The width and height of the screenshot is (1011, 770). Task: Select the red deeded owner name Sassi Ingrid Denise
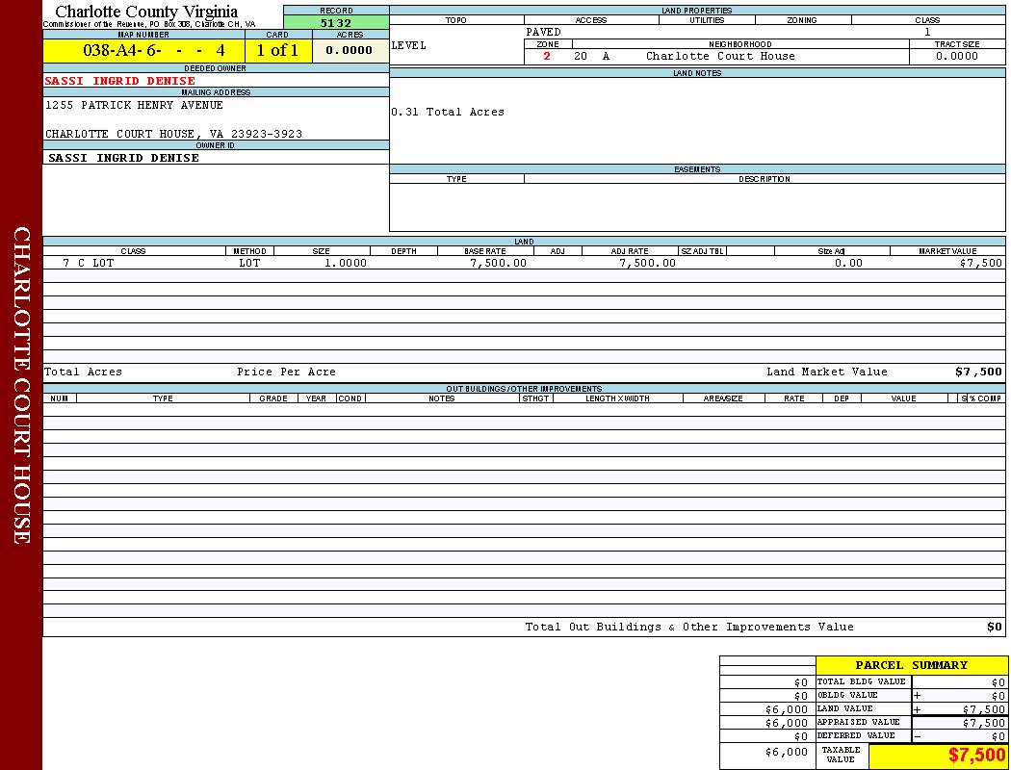click(120, 81)
